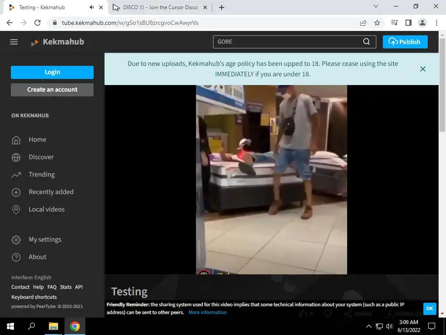Open the Chrome profile icon
446x335 pixels.
pos(422,23)
